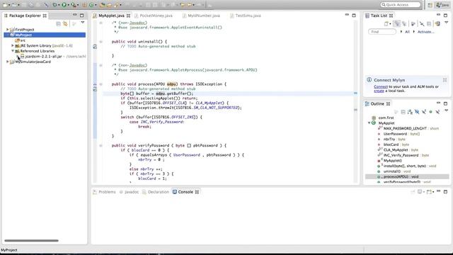Close the Connect Mylyn notice
Viewport: 453px width, 255px height.
click(x=445, y=80)
